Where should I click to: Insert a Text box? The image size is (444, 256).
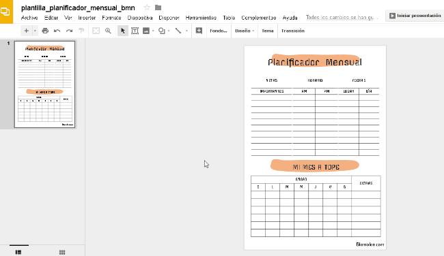135,31
